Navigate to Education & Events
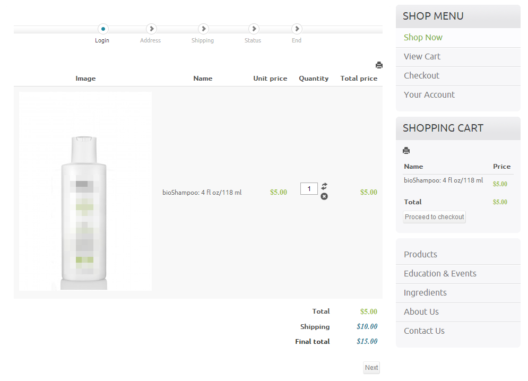This screenshot has height=381, width=528. point(440,273)
